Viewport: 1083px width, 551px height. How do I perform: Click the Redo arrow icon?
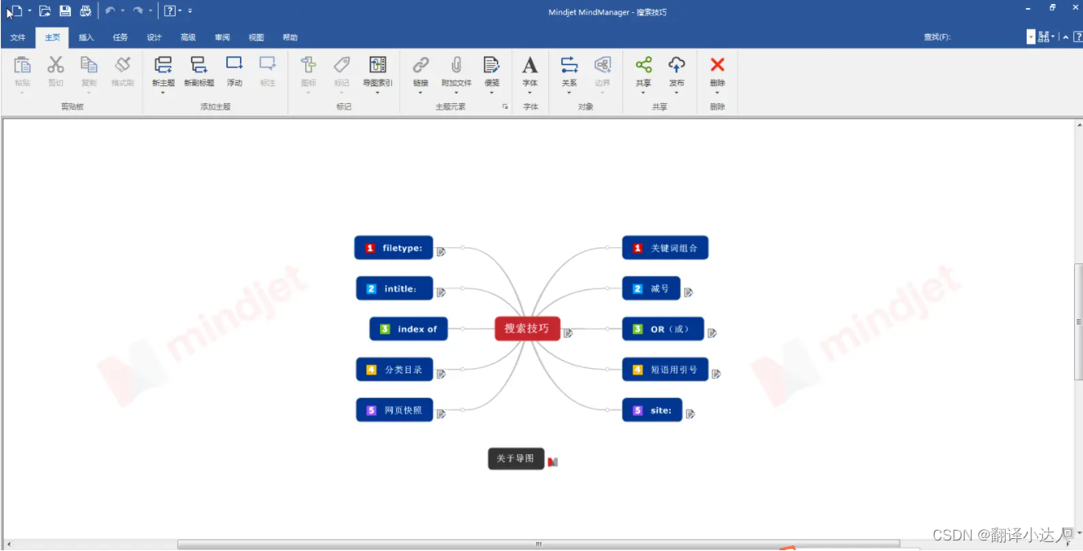click(138, 11)
